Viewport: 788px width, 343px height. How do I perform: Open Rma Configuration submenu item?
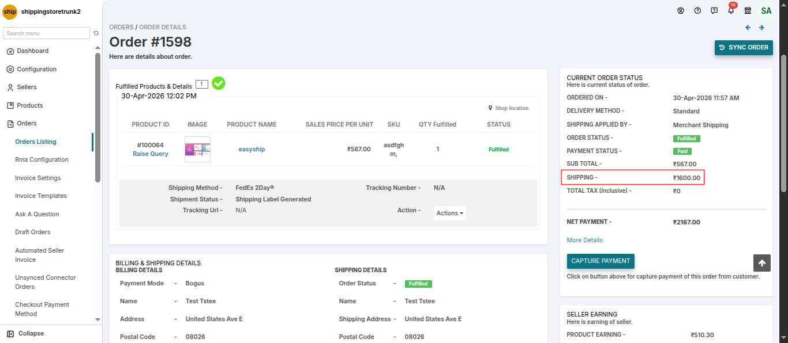42,159
